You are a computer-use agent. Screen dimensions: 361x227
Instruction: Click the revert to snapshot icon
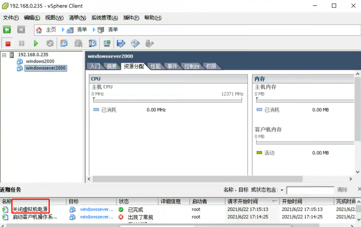pos(78,43)
